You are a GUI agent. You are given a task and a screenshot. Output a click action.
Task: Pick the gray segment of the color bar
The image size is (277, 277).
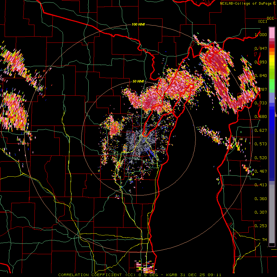pos(272,214)
